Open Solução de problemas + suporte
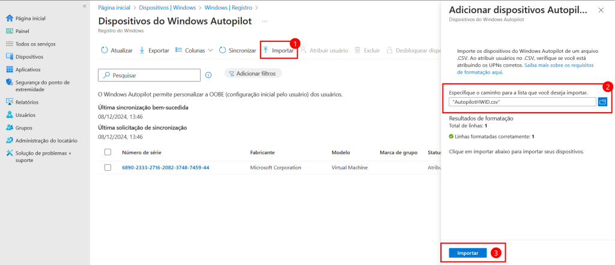 pos(39,156)
